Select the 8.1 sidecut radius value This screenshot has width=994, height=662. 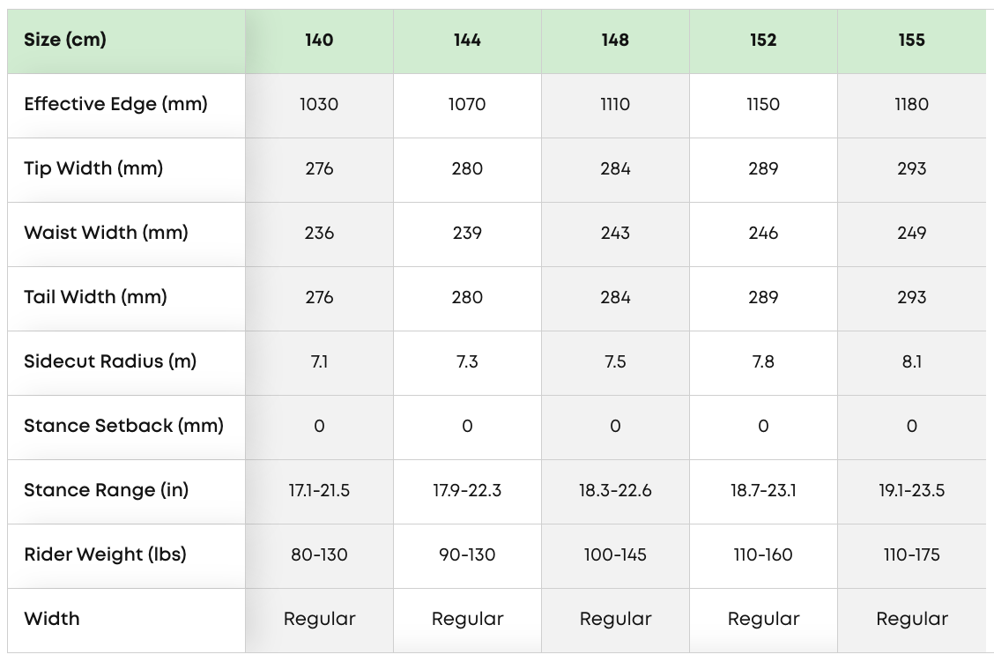[911, 362]
